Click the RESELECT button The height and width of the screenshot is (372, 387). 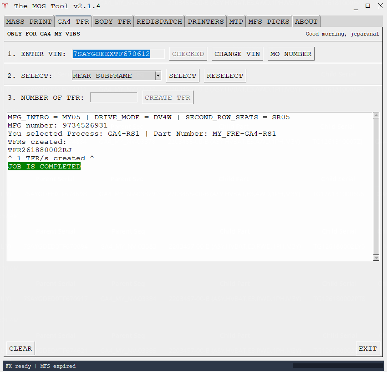click(225, 76)
